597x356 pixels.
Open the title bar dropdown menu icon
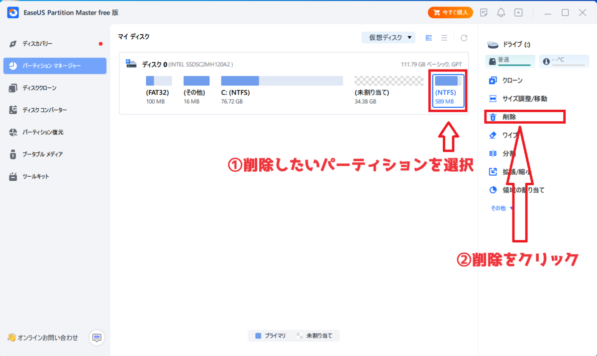click(518, 12)
